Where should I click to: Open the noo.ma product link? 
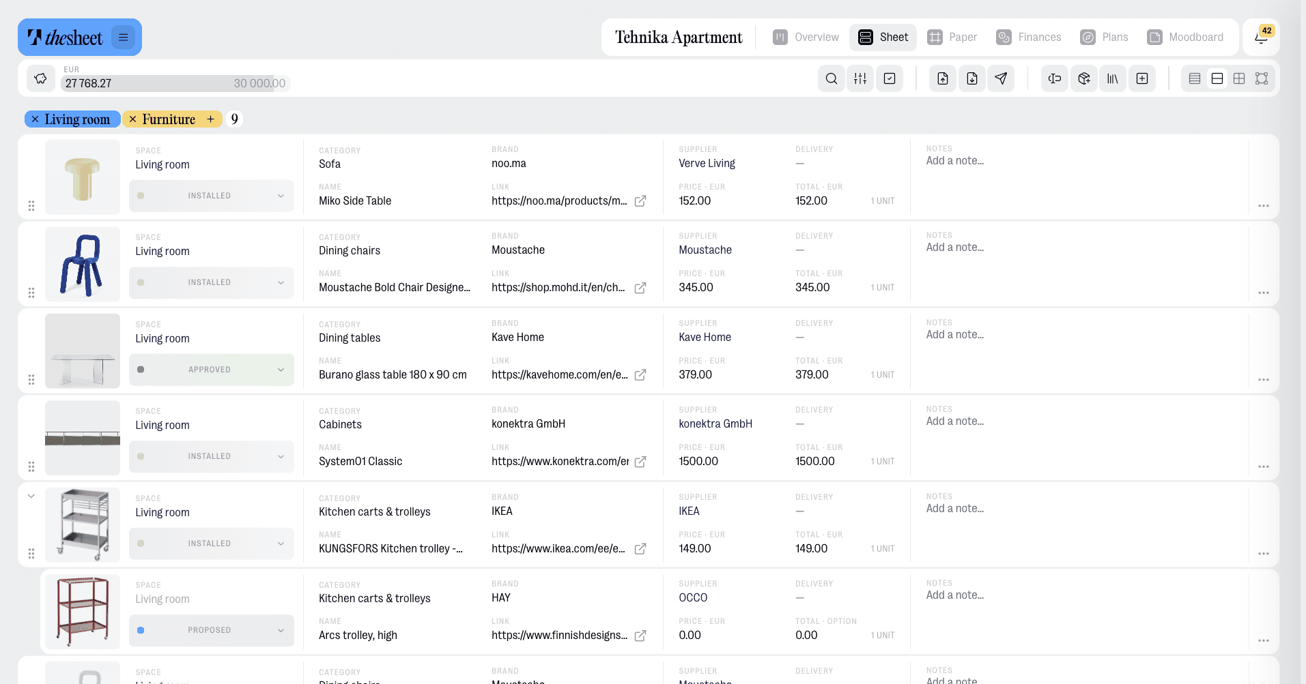pos(559,201)
